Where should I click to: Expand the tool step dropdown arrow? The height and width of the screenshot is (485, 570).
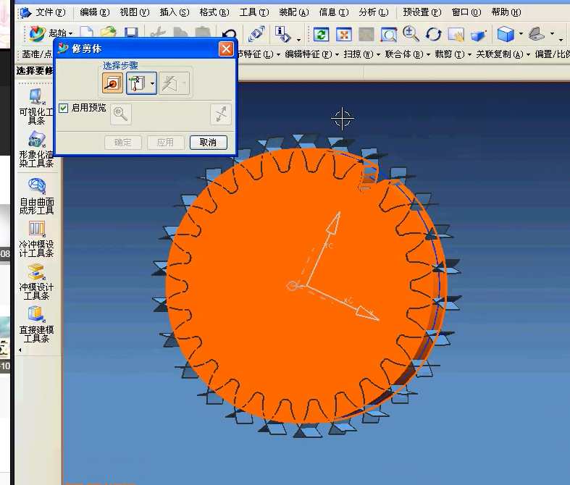click(153, 83)
